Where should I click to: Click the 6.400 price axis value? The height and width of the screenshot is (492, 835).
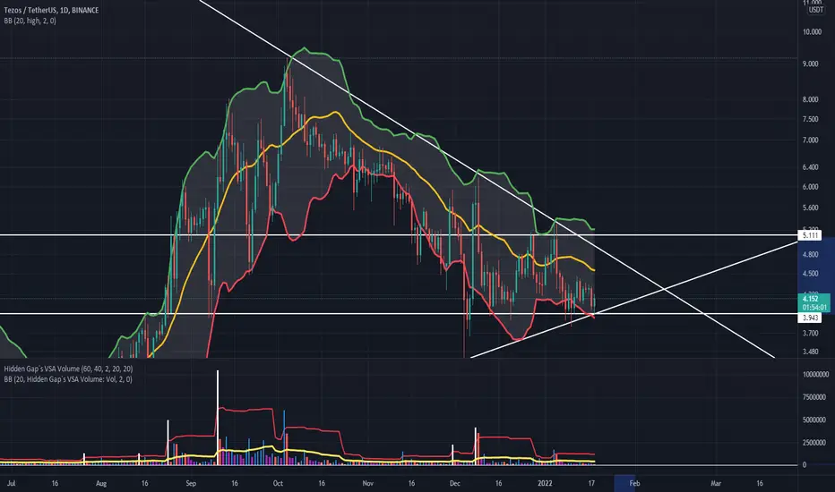coord(811,167)
